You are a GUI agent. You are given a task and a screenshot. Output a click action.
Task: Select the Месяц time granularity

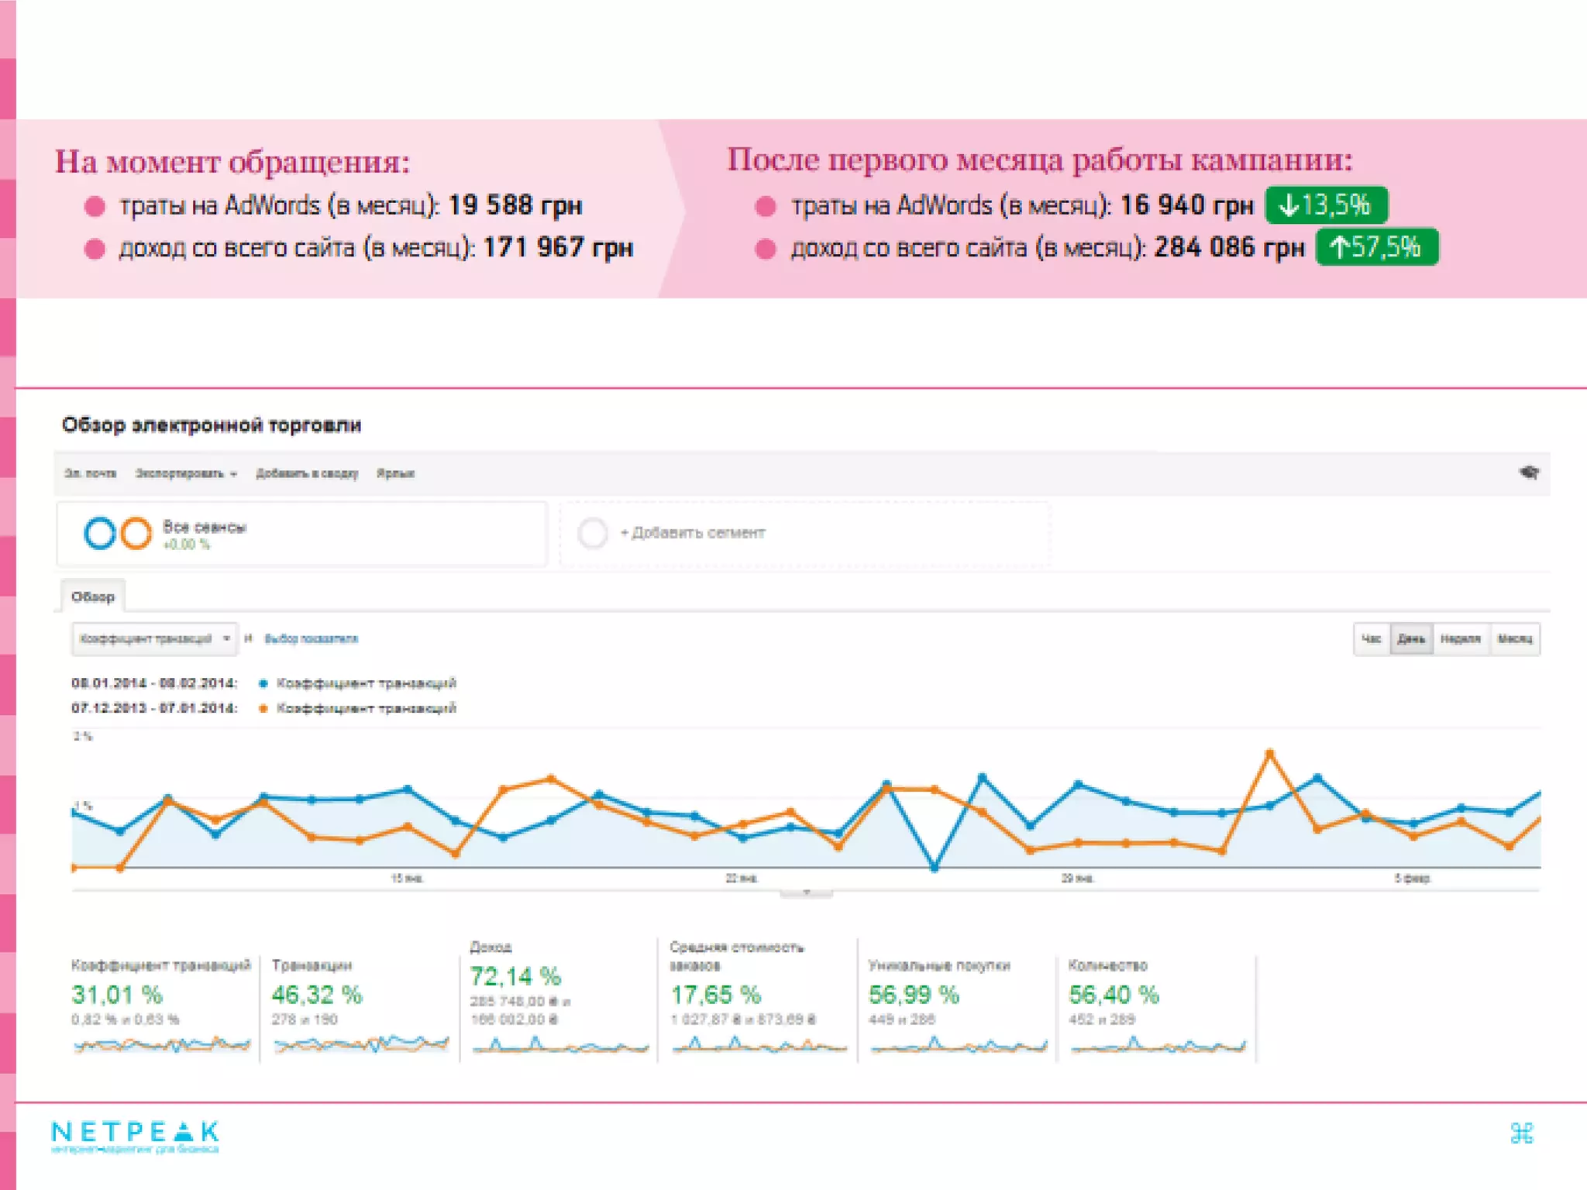pyautogui.click(x=1514, y=639)
